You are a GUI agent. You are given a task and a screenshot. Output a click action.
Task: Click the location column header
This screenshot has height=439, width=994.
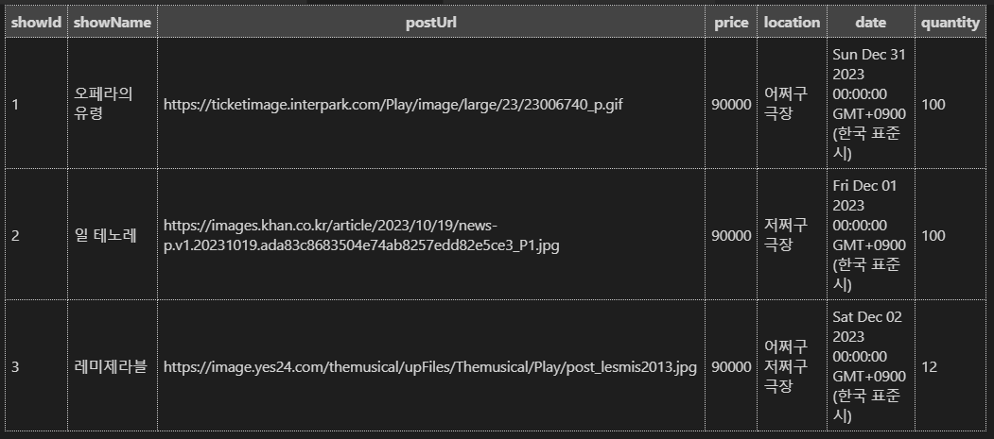792,22
